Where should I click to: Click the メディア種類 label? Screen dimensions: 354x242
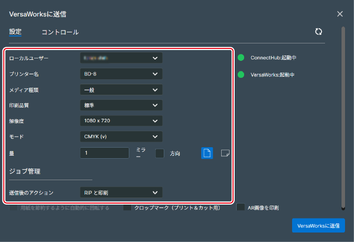tap(23, 90)
